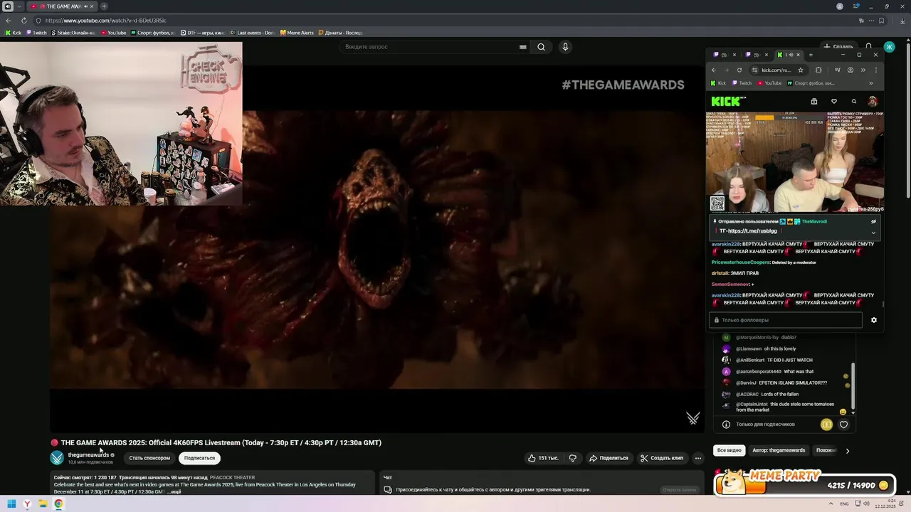Click the heart reaction in YouTube chat

coord(843,425)
